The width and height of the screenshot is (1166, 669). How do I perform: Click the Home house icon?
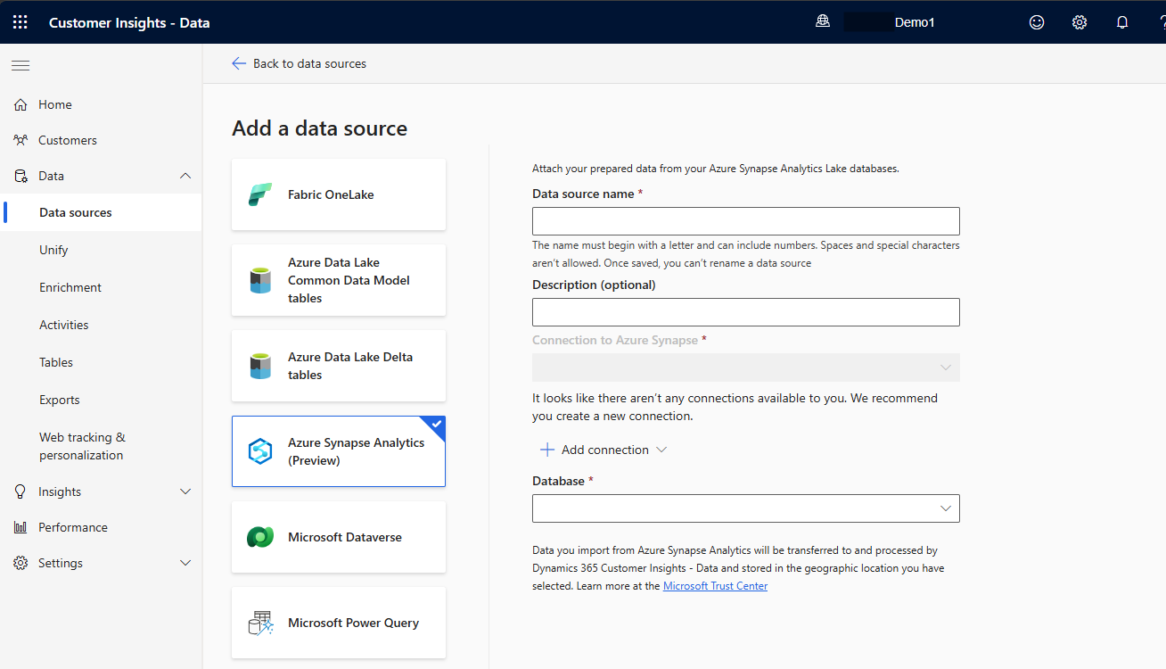point(21,104)
